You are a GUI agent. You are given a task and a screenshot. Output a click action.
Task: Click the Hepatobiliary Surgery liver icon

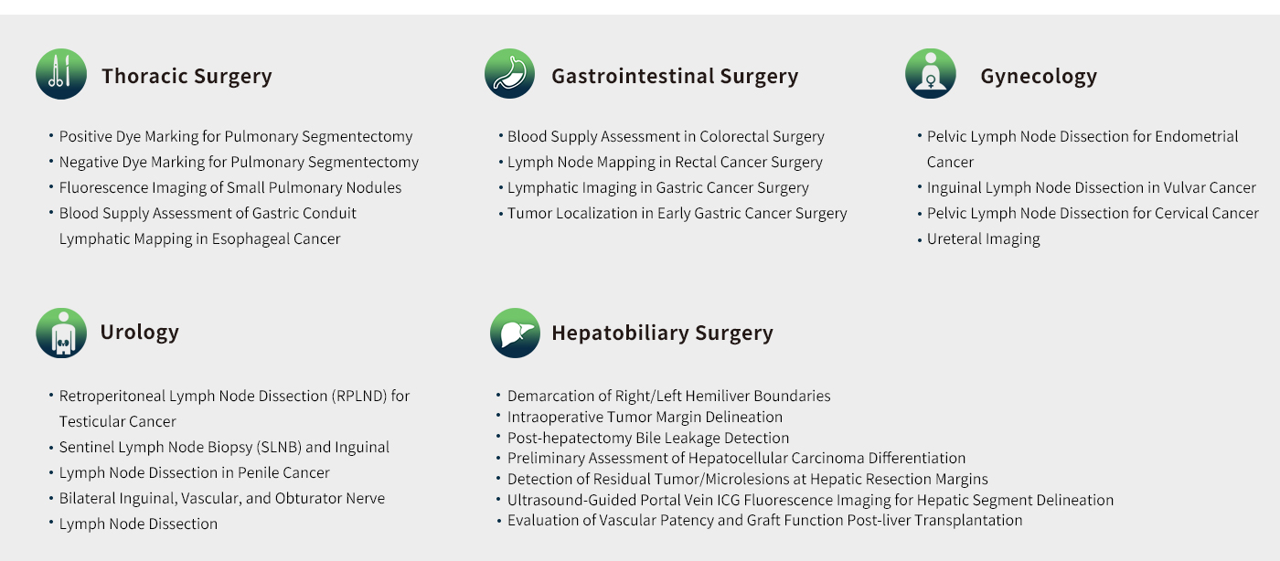515,333
